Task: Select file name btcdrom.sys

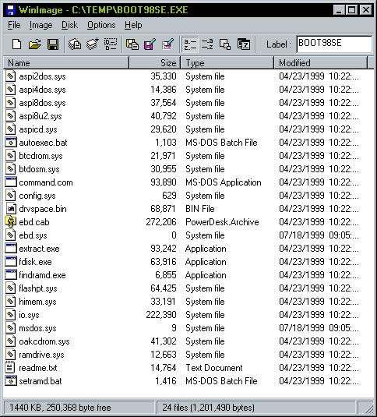Action: (41, 156)
